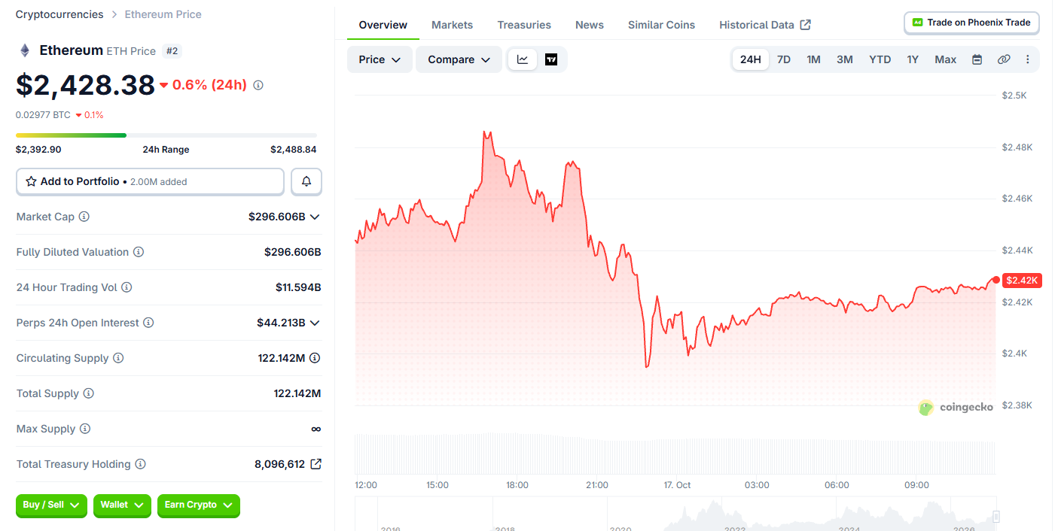Click Add to Portfolio button
This screenshot has height=531, width=1058.
coord(150,181)
